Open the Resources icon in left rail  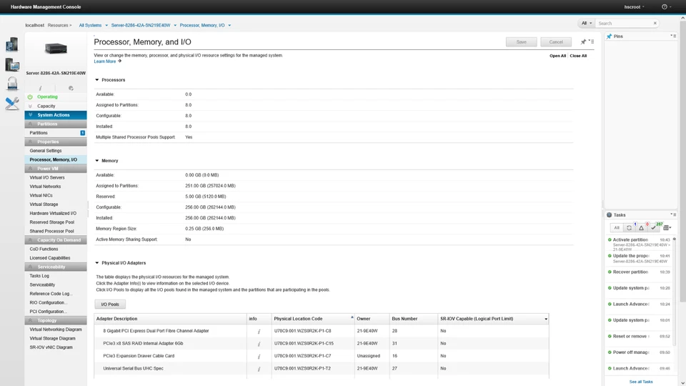coord(12,44)
